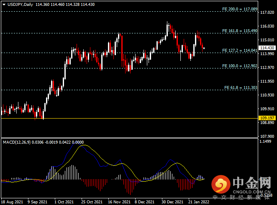277x205 pixels.
Task: Click the 108.890 price scale value
Action: [267, 123]
